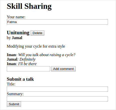Click the name Fatma in the field
The image size is (116, 110).
12,22
